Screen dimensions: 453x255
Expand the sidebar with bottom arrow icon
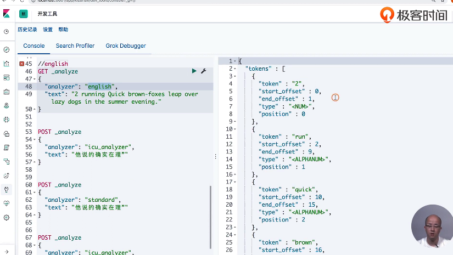7,250
